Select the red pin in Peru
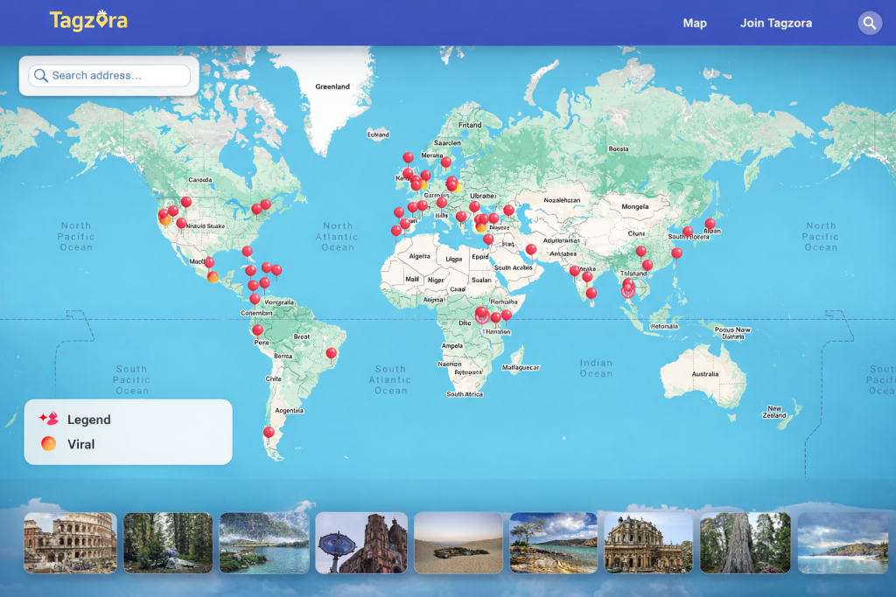Image resolution: width=896 pixels, height=597 pixels. click(x=257, y=330)
